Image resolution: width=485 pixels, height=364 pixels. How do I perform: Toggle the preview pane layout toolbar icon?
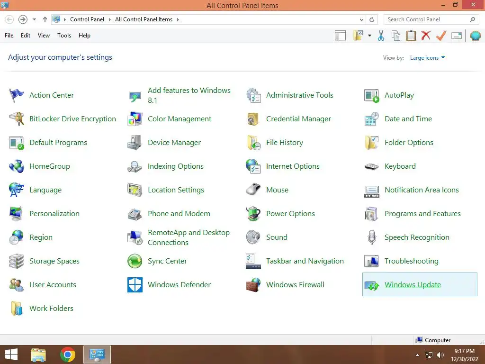340,35
